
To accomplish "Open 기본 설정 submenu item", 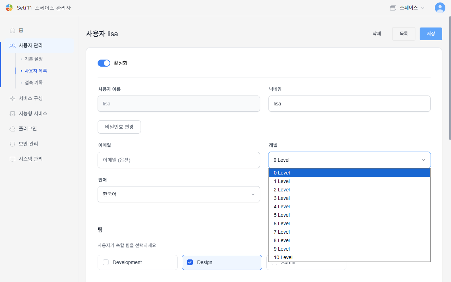I will point(33,59).
